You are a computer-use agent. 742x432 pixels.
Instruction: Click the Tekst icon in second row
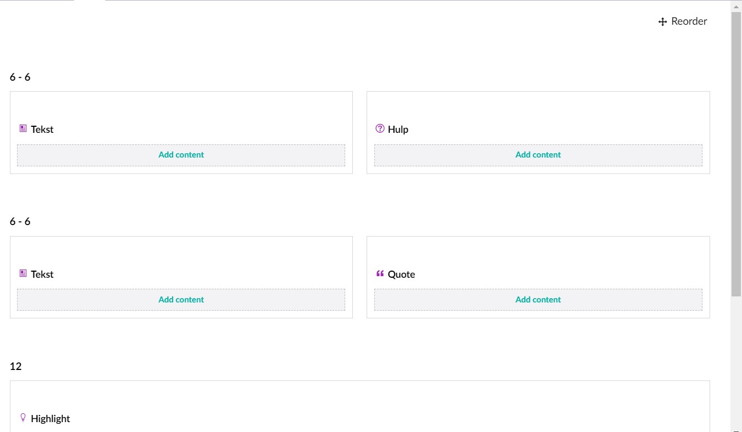(23, 273)
